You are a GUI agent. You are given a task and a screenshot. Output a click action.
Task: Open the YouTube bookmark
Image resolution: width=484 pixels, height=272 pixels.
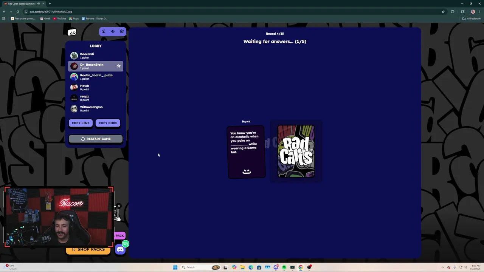[59, 19]
